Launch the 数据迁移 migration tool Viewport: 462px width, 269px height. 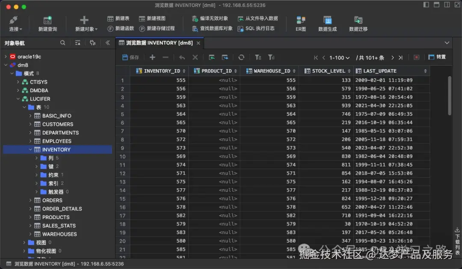pyautogui.click(x=358, y=23)
